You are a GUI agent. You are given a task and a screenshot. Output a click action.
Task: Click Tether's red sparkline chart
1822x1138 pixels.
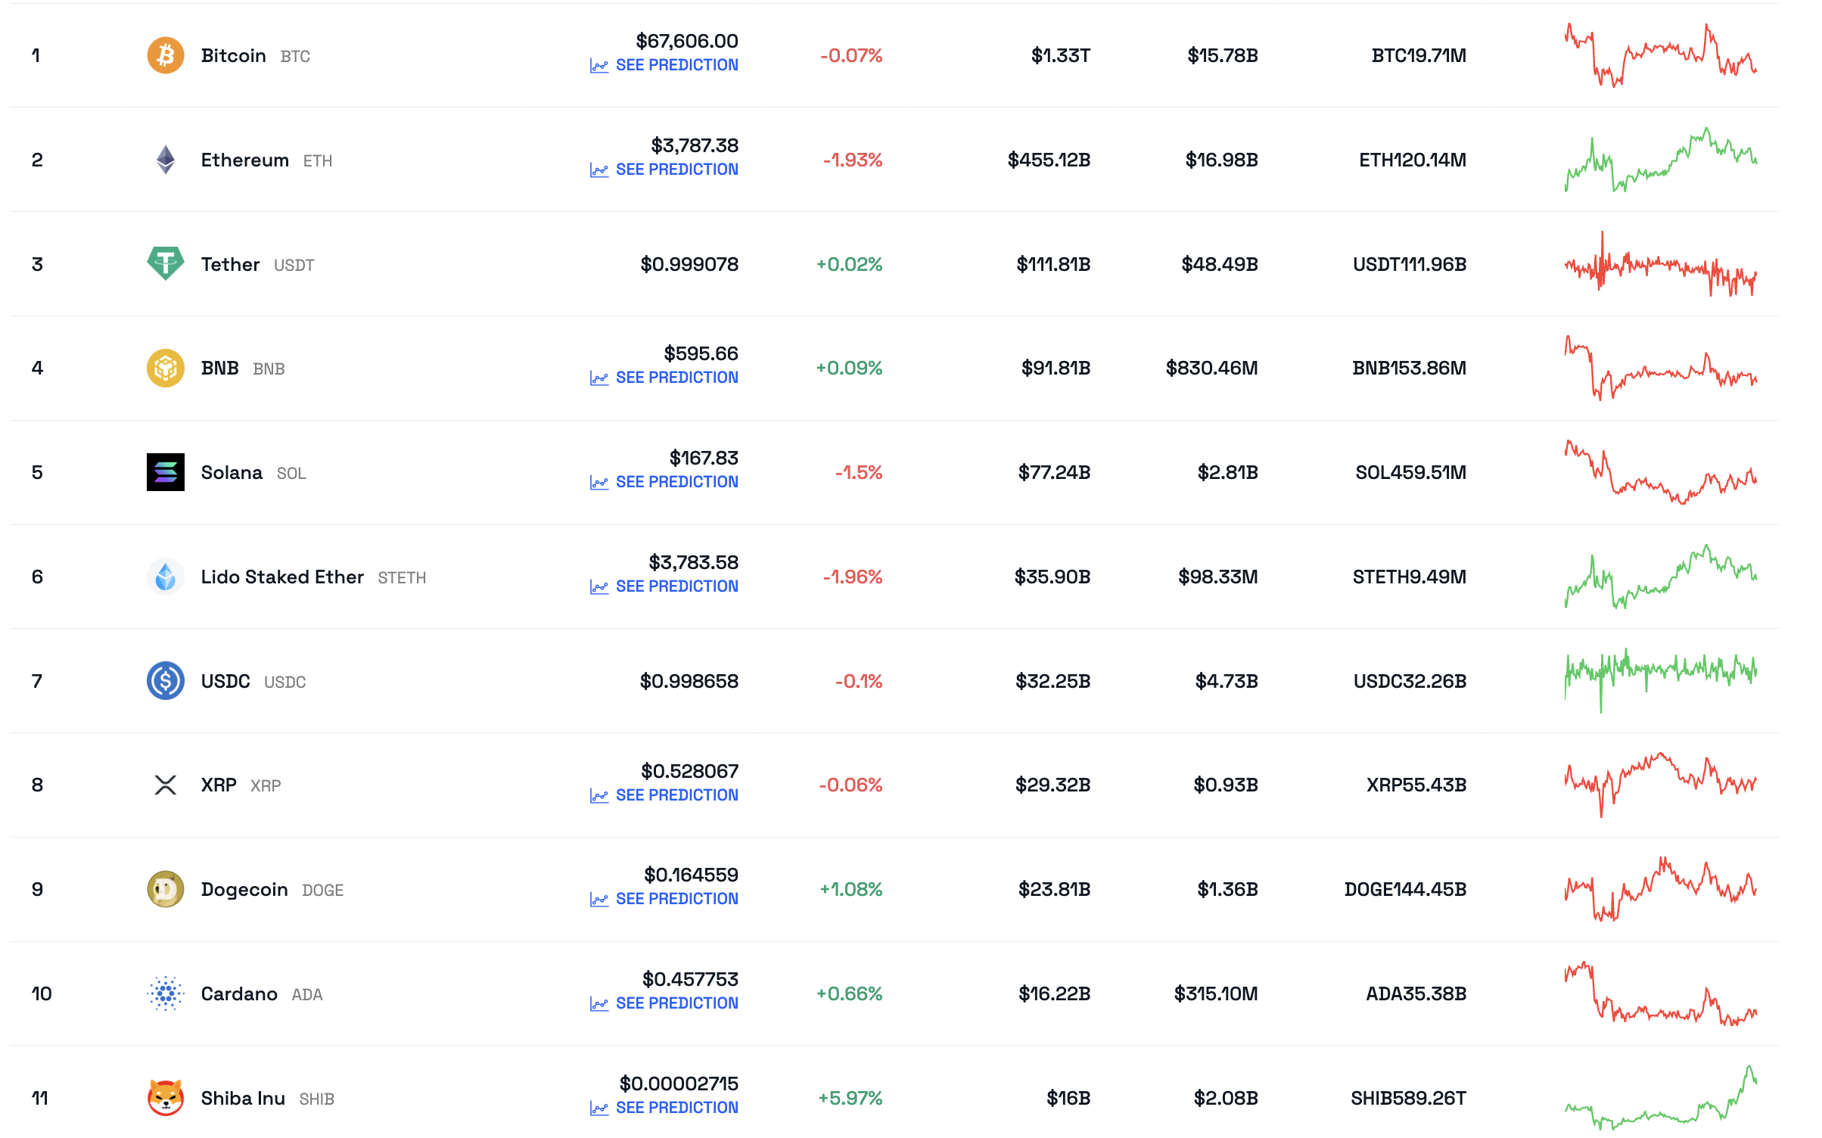(x=1660, y=264)
